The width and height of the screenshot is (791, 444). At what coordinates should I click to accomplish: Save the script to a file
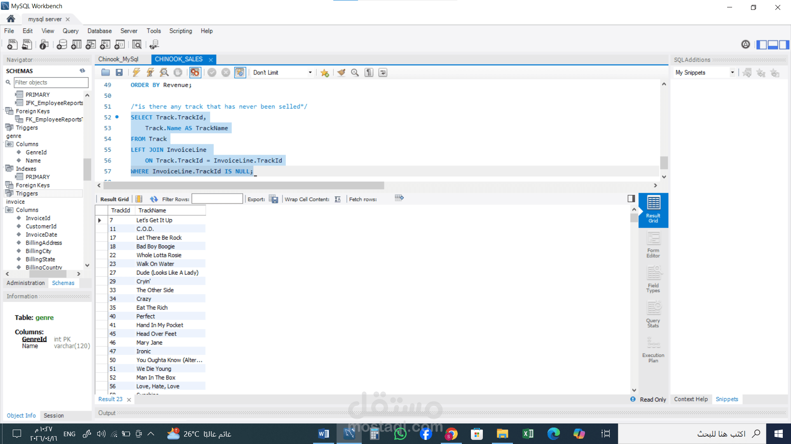click(119, 72)
